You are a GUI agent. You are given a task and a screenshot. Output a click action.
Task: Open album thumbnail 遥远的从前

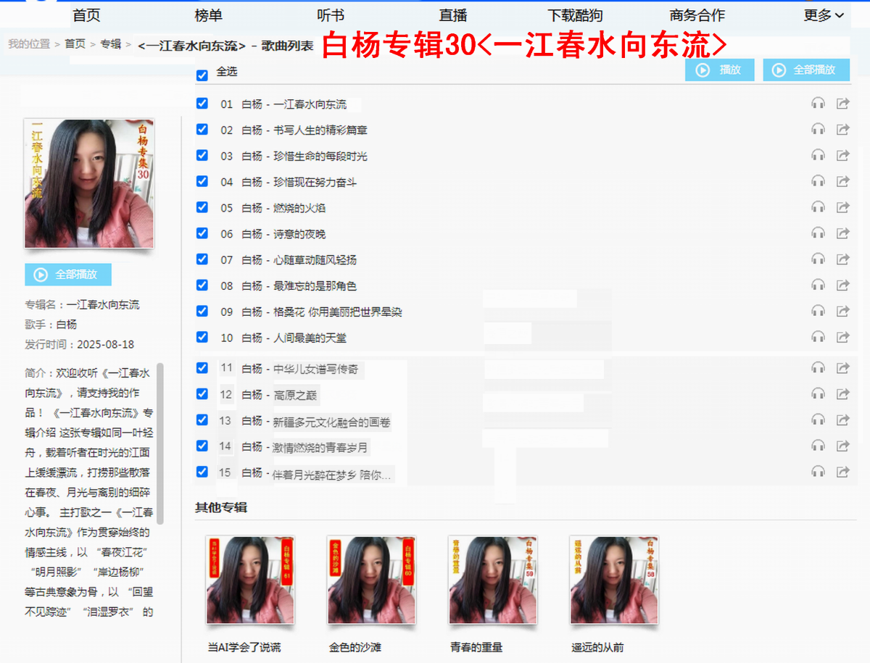615,580
